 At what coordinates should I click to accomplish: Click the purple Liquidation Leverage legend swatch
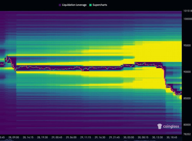(x=60, y=5)
